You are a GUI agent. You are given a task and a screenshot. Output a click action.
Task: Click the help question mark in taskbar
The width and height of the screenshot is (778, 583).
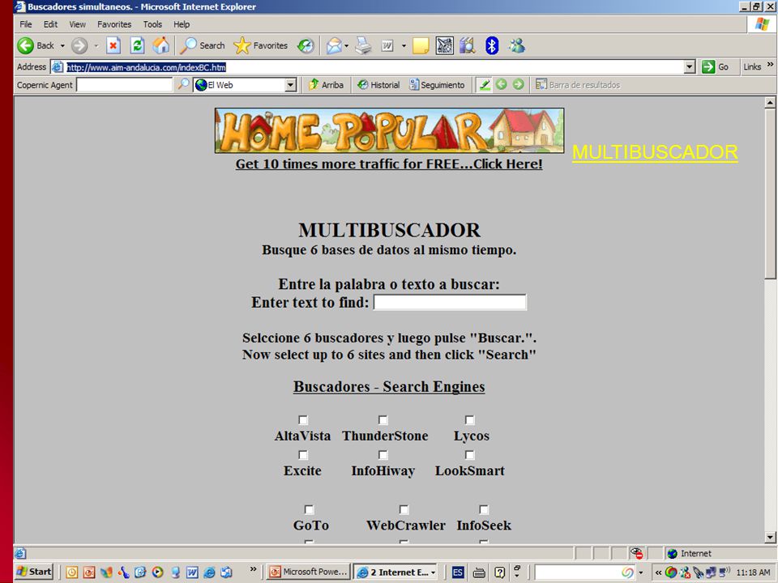click(x=500, y=572)
